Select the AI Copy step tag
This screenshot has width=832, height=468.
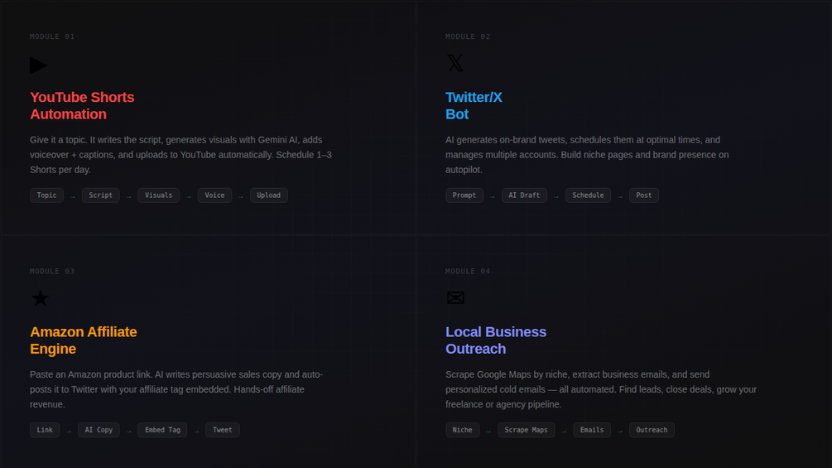[99, 430]
